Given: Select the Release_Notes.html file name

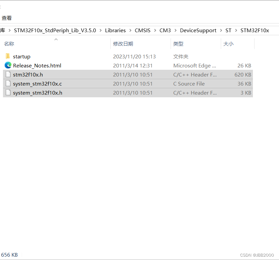Looking at the screenshot, I should tap(37, 66).
